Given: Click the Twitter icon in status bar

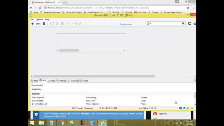Looking at the screenshot, I should (184, 108).
